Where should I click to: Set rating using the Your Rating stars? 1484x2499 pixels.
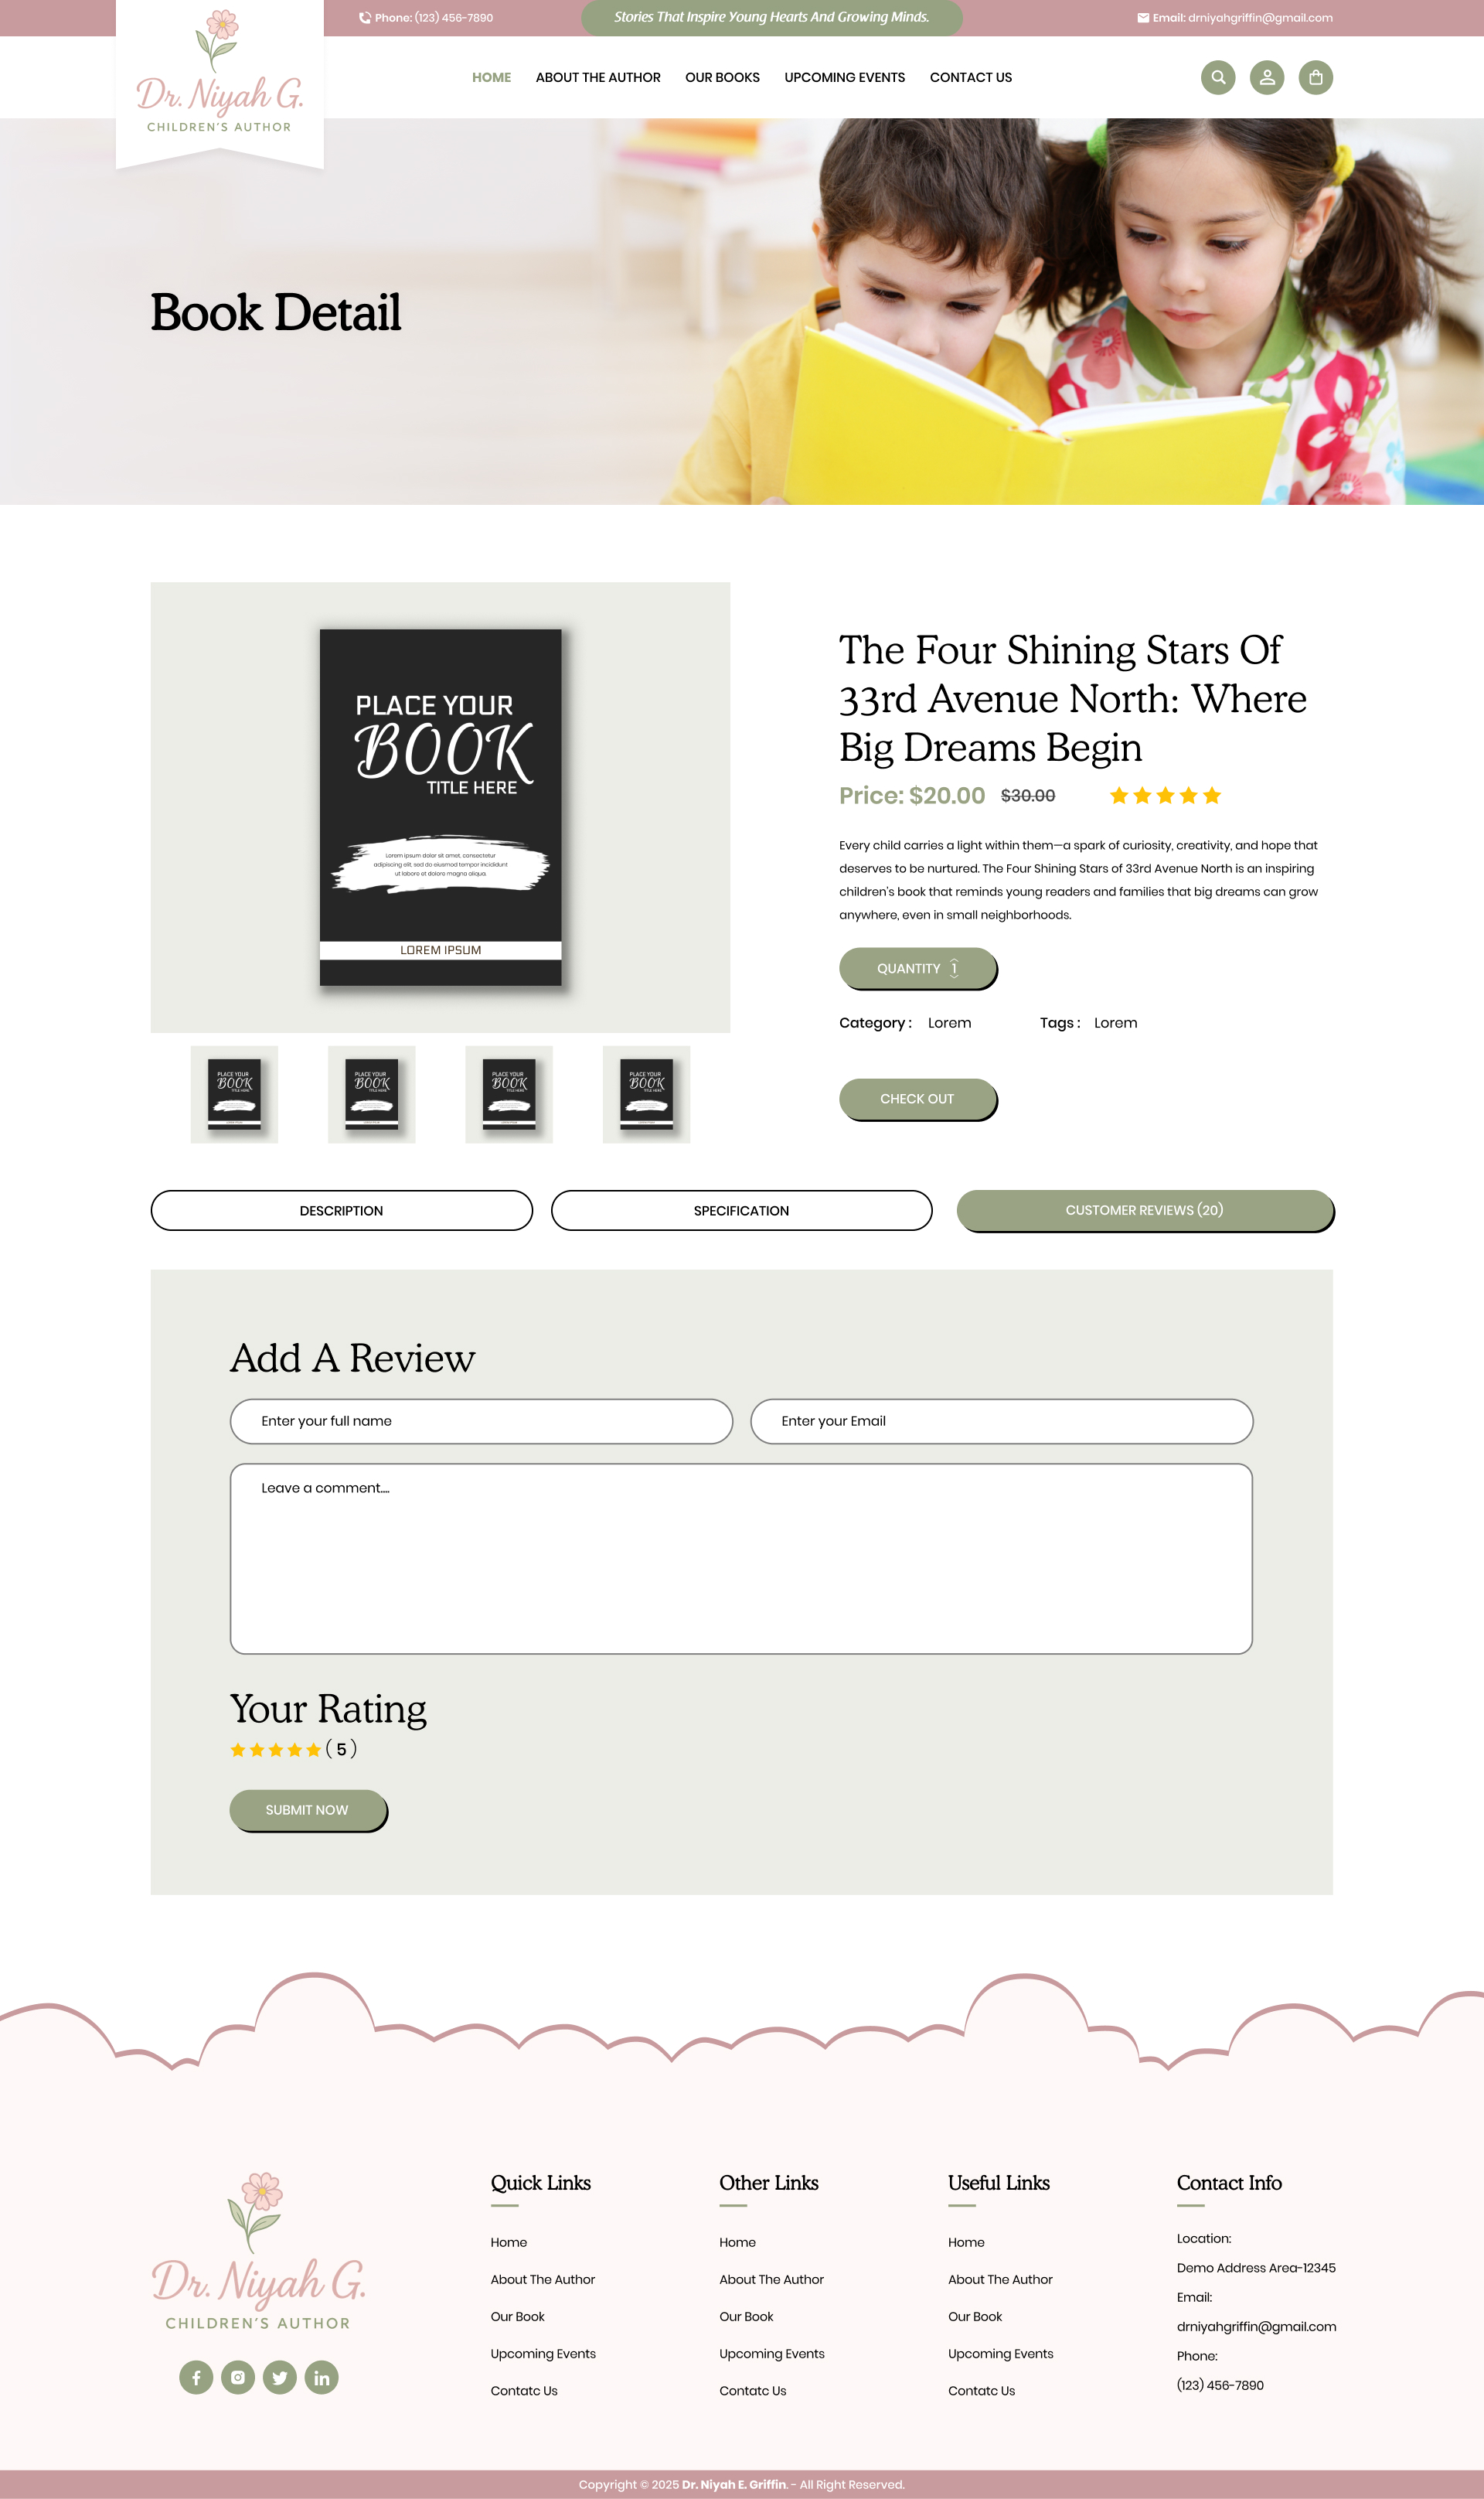click(276, 1750)
